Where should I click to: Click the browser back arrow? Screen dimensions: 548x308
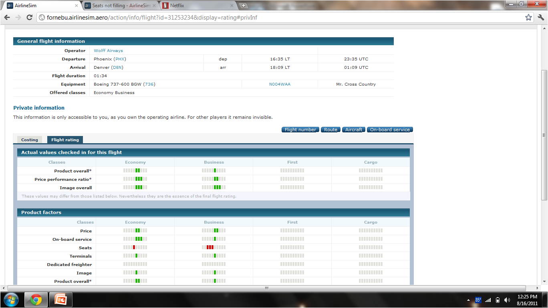7,18
